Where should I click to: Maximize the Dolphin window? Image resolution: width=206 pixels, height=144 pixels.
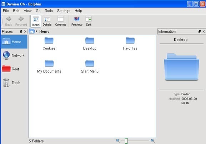click(x=196, y=4)
